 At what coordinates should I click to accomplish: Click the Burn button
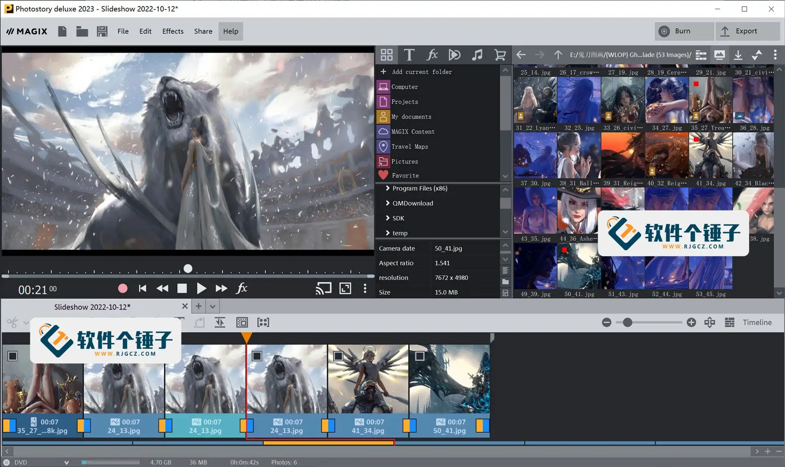(684, 31)
